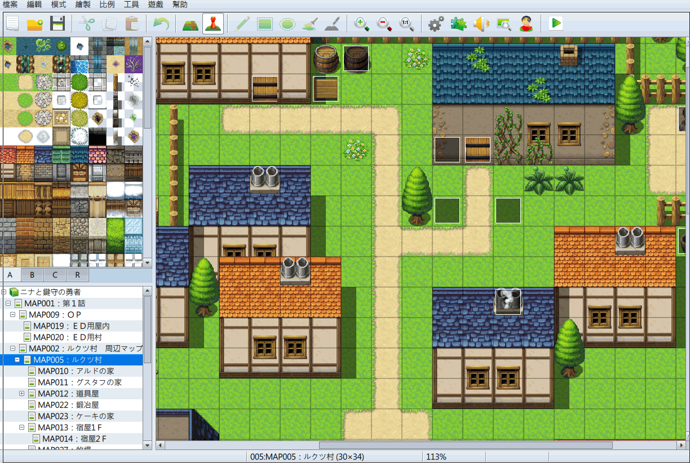Collapse the MAP013：宿屋1Ｆ tree node

pos(21,427)
